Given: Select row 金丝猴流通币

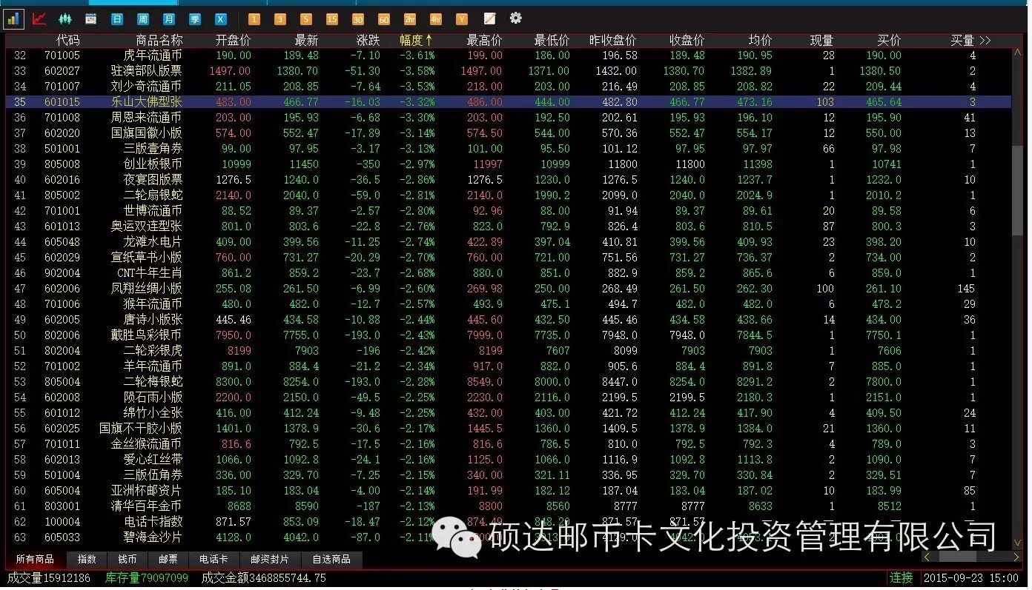Looking at the screenshot, I should pos(509,444).
